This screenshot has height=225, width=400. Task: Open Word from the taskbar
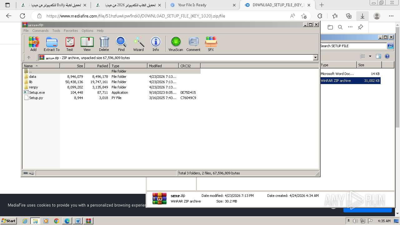(77, 221)
